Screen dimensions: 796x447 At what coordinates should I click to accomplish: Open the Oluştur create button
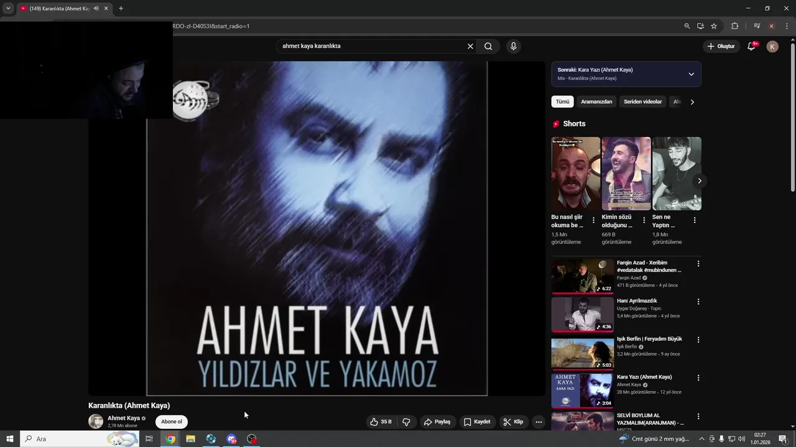721,47
